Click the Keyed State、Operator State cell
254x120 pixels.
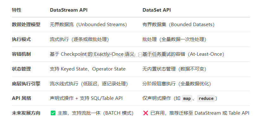click(x=88, y=69)
